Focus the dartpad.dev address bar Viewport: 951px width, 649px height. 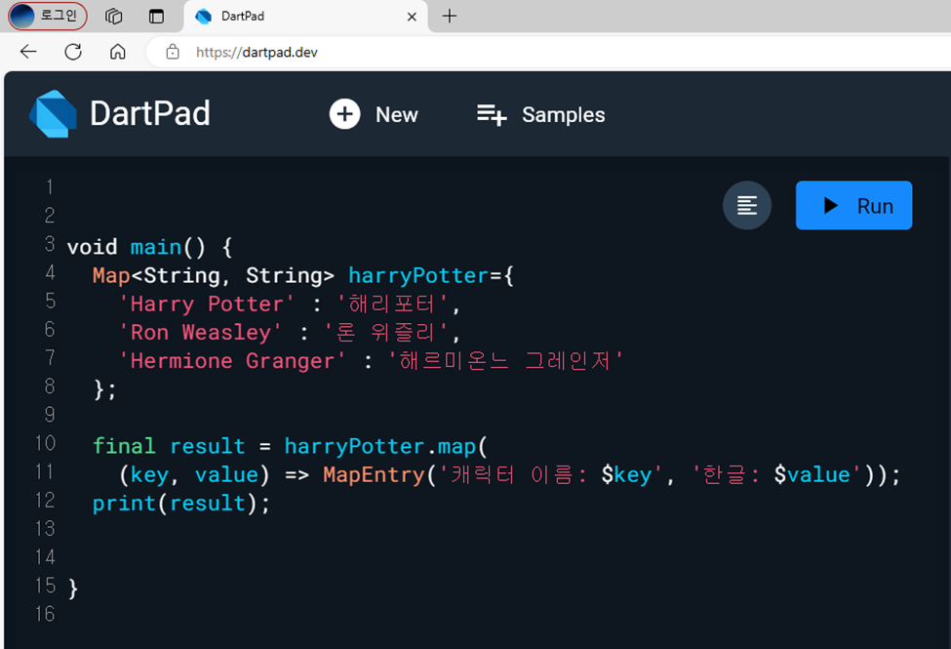click(x=546, y=52)
